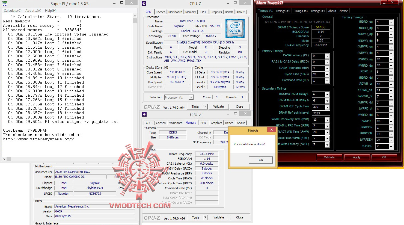Screen dimensions: 404x225
Task: Click Validate in the Memory-tab CPU-Z window
Action: coord(219,218)
